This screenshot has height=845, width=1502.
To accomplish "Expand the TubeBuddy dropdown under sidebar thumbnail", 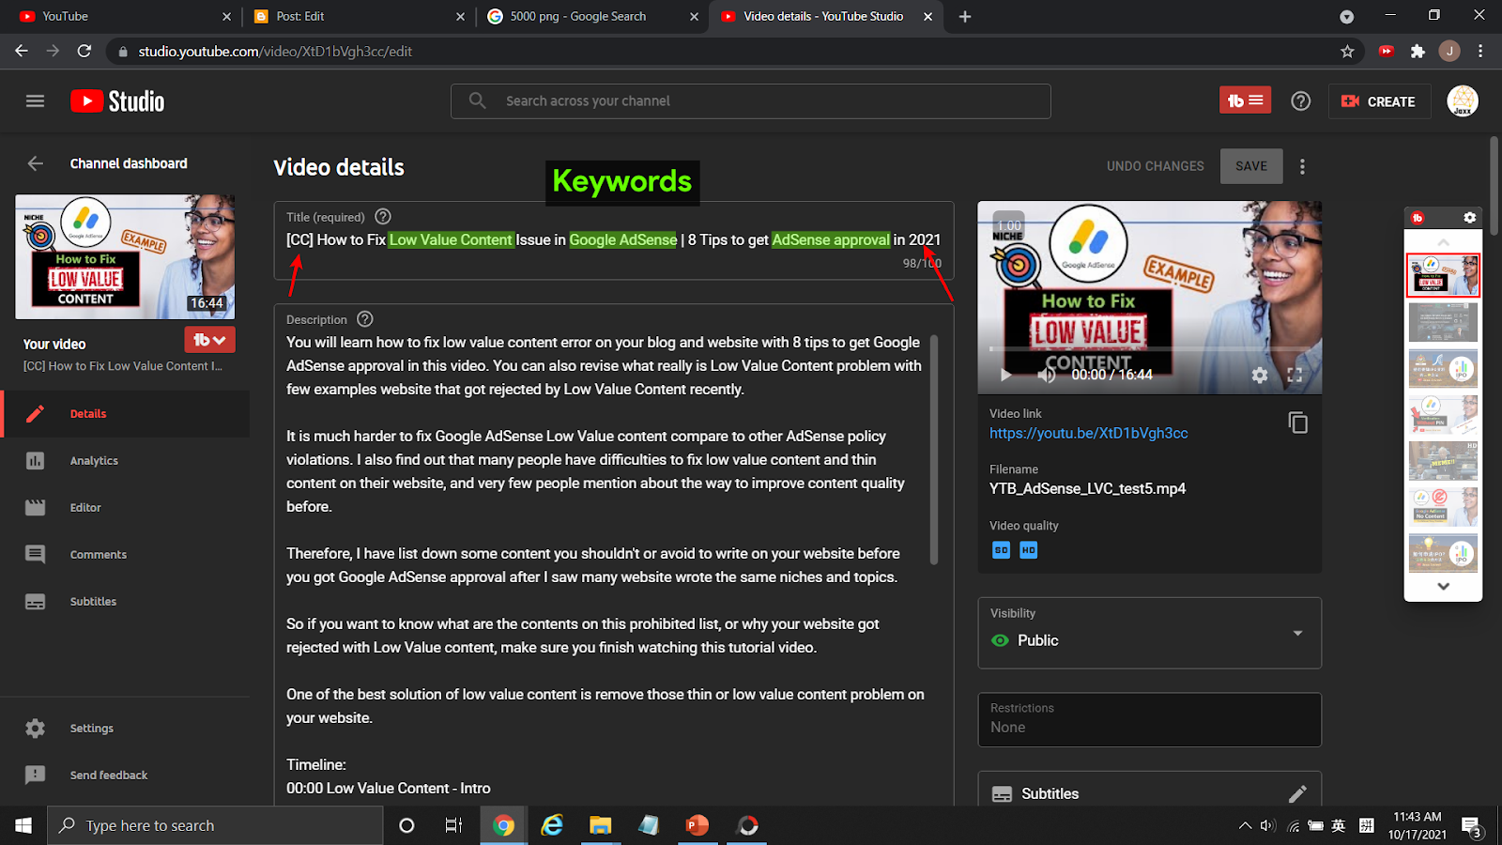I will [210, 340].
